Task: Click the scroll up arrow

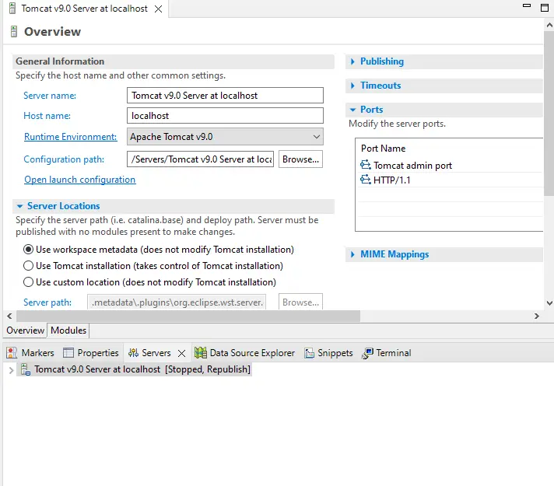Action: pos(549,25)
